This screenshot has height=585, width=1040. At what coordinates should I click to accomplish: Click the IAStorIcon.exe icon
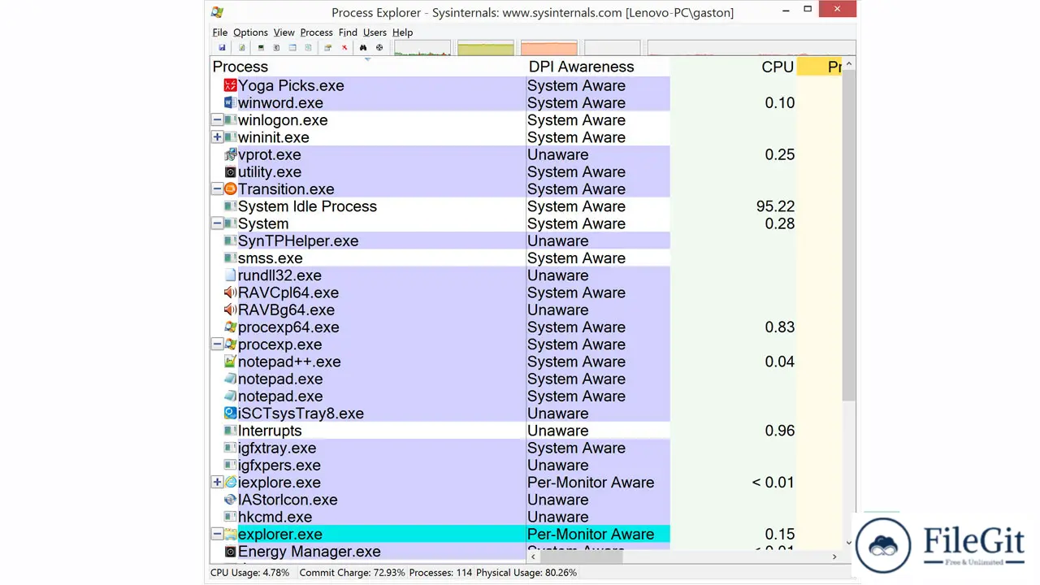coord(230,500)
